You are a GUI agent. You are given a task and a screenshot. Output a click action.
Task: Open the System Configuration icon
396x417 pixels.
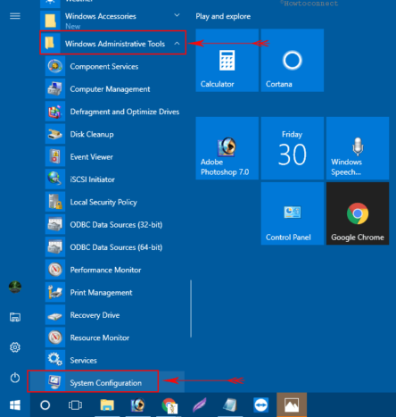coord(55,382)
